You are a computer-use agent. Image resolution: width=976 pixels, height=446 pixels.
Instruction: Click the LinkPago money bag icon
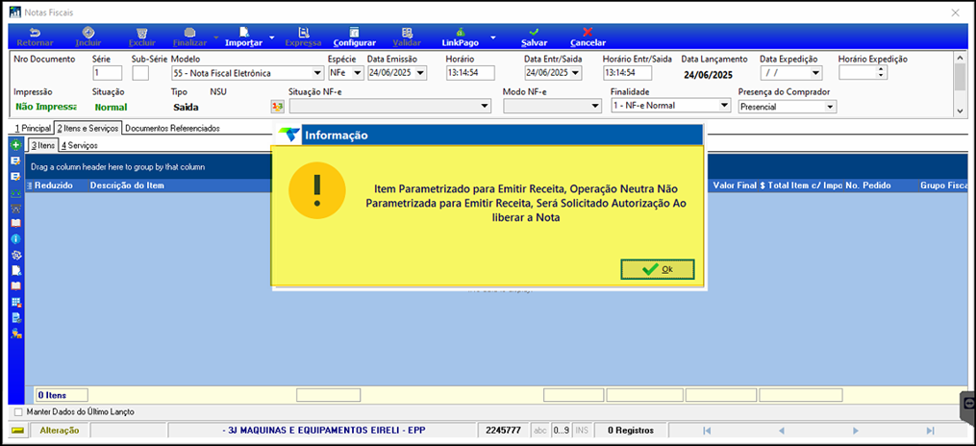460,33
